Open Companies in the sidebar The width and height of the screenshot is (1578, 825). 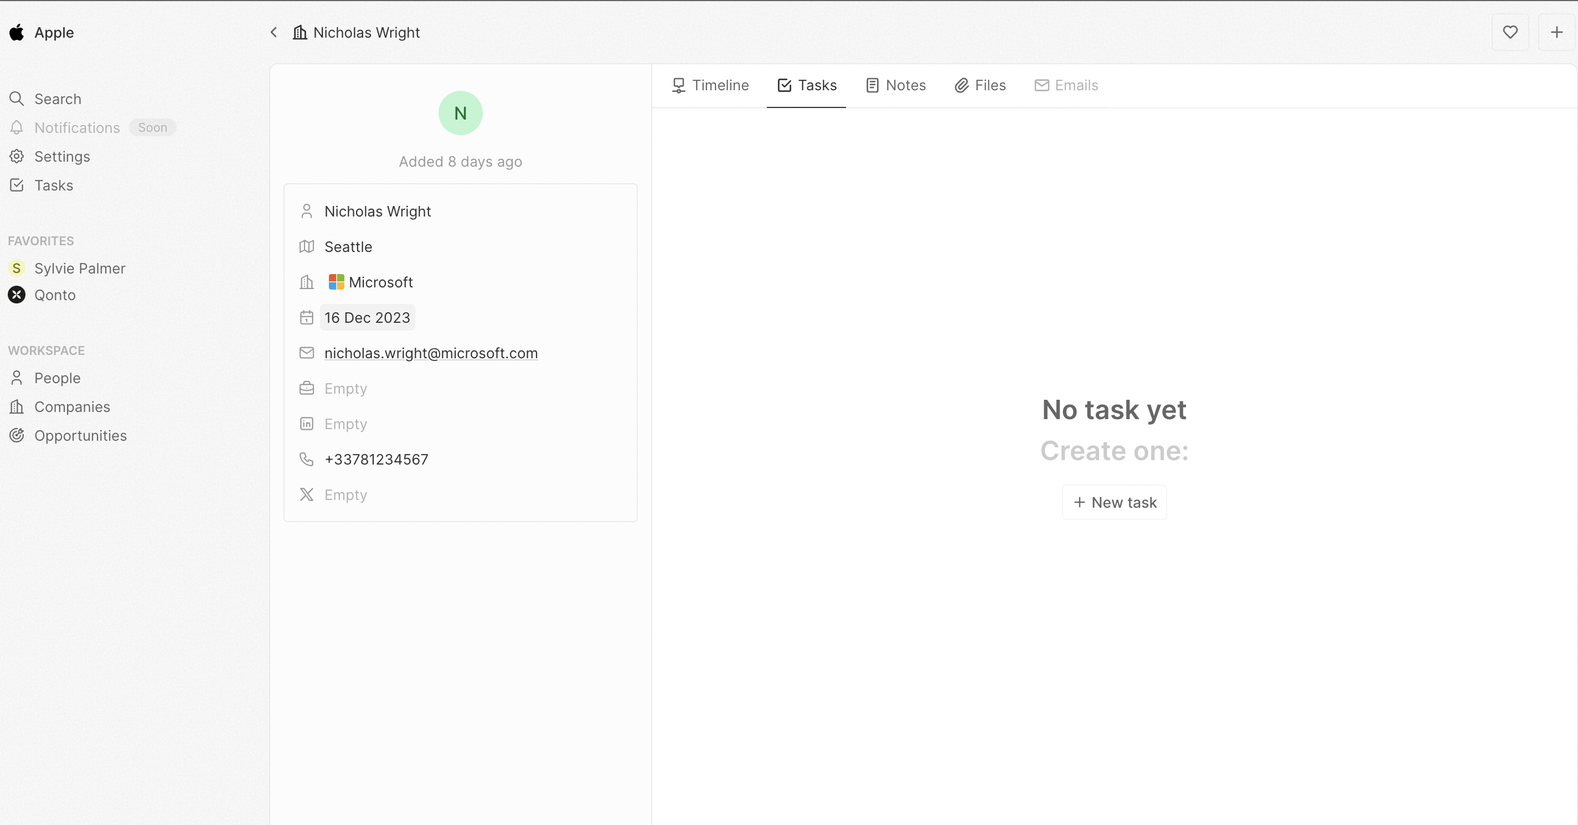click(x=71, y=406)
